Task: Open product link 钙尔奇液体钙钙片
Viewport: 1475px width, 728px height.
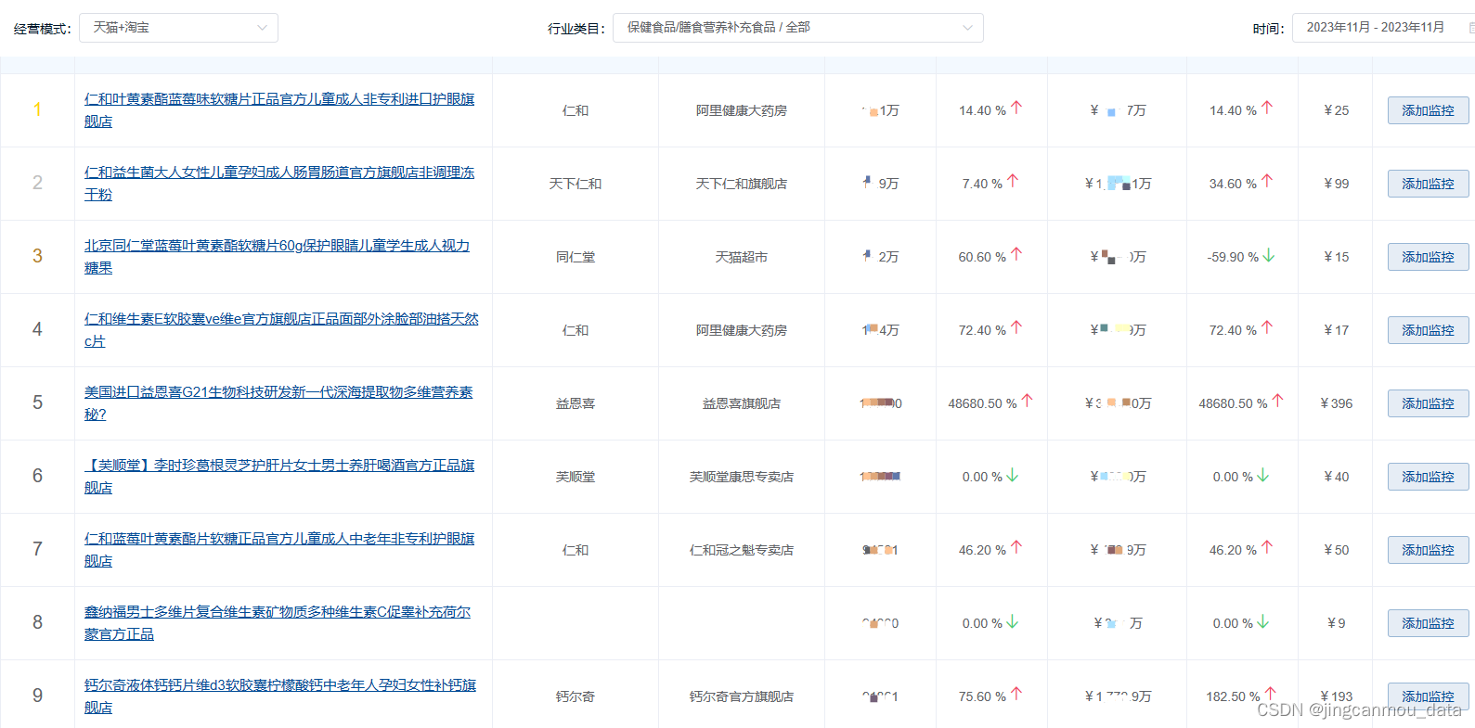Action: 280,696
